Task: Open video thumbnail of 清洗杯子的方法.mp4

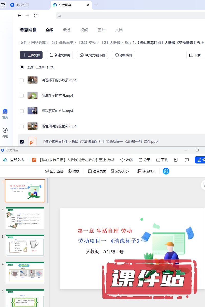Action: click(x=33, y=95)
